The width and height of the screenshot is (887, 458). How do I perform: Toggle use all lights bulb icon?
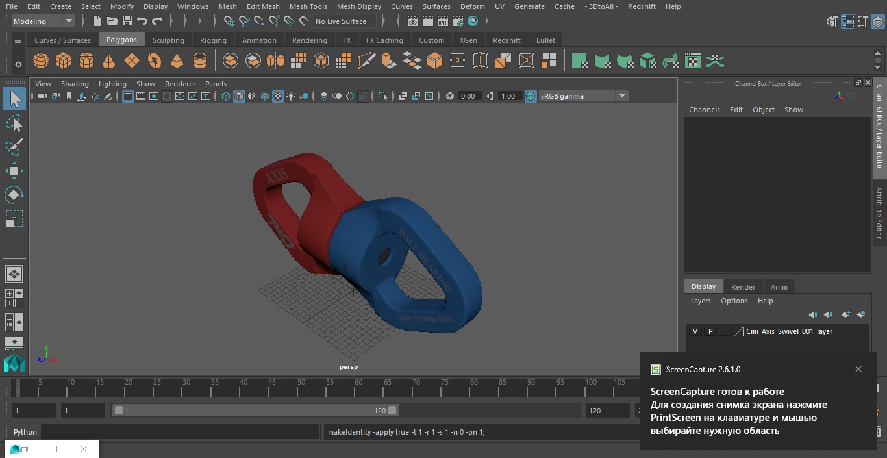point(291,96)
